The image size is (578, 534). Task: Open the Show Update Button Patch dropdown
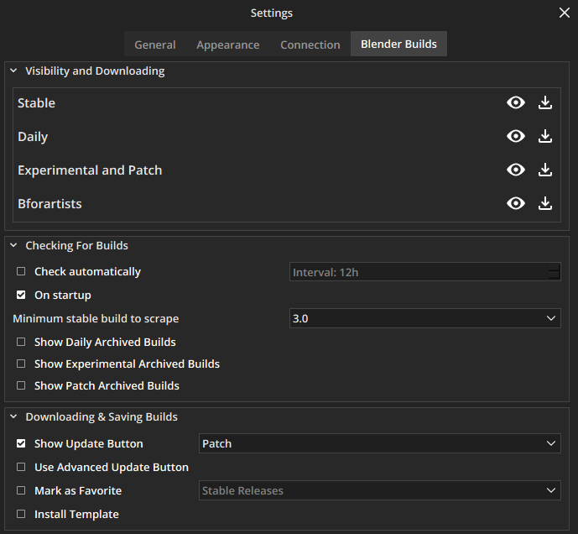(x=379, y=443)
